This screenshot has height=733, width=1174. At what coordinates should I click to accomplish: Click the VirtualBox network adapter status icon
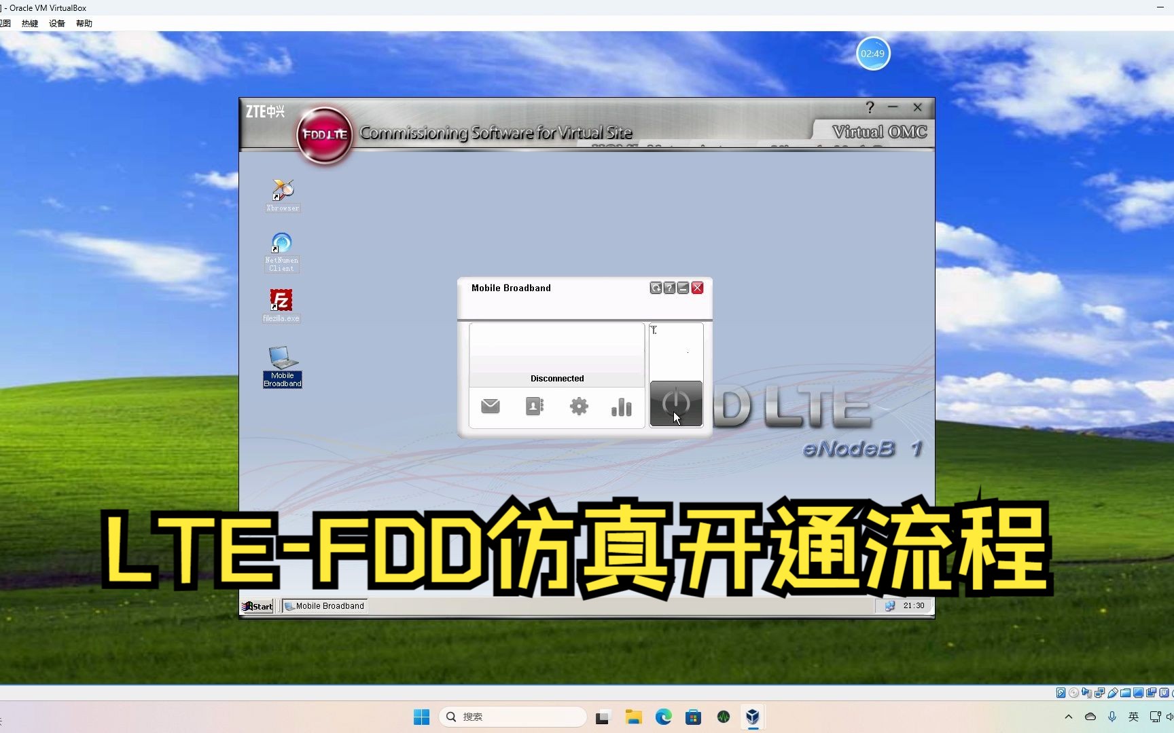pos(1099,693)
